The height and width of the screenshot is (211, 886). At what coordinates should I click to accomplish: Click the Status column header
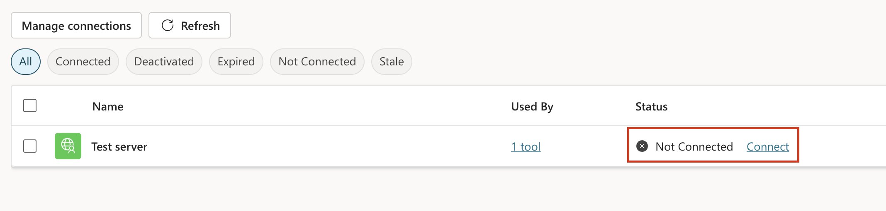pos(651,107)
